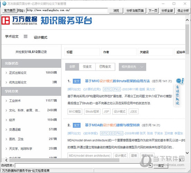Focus the 标题 filter field
Image resolution: width=191 pixels, height=173 pixels.
click(x=82, y=52)
